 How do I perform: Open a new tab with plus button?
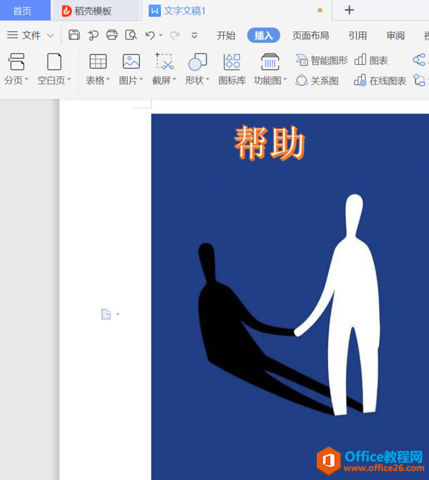[350, 10]
